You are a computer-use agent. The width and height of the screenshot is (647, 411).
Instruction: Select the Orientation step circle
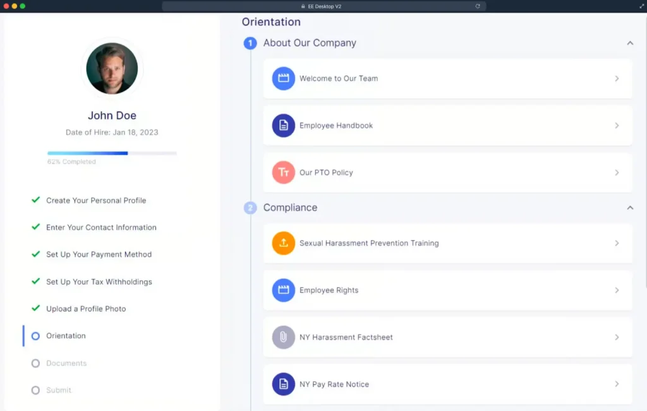click(35, 336)
